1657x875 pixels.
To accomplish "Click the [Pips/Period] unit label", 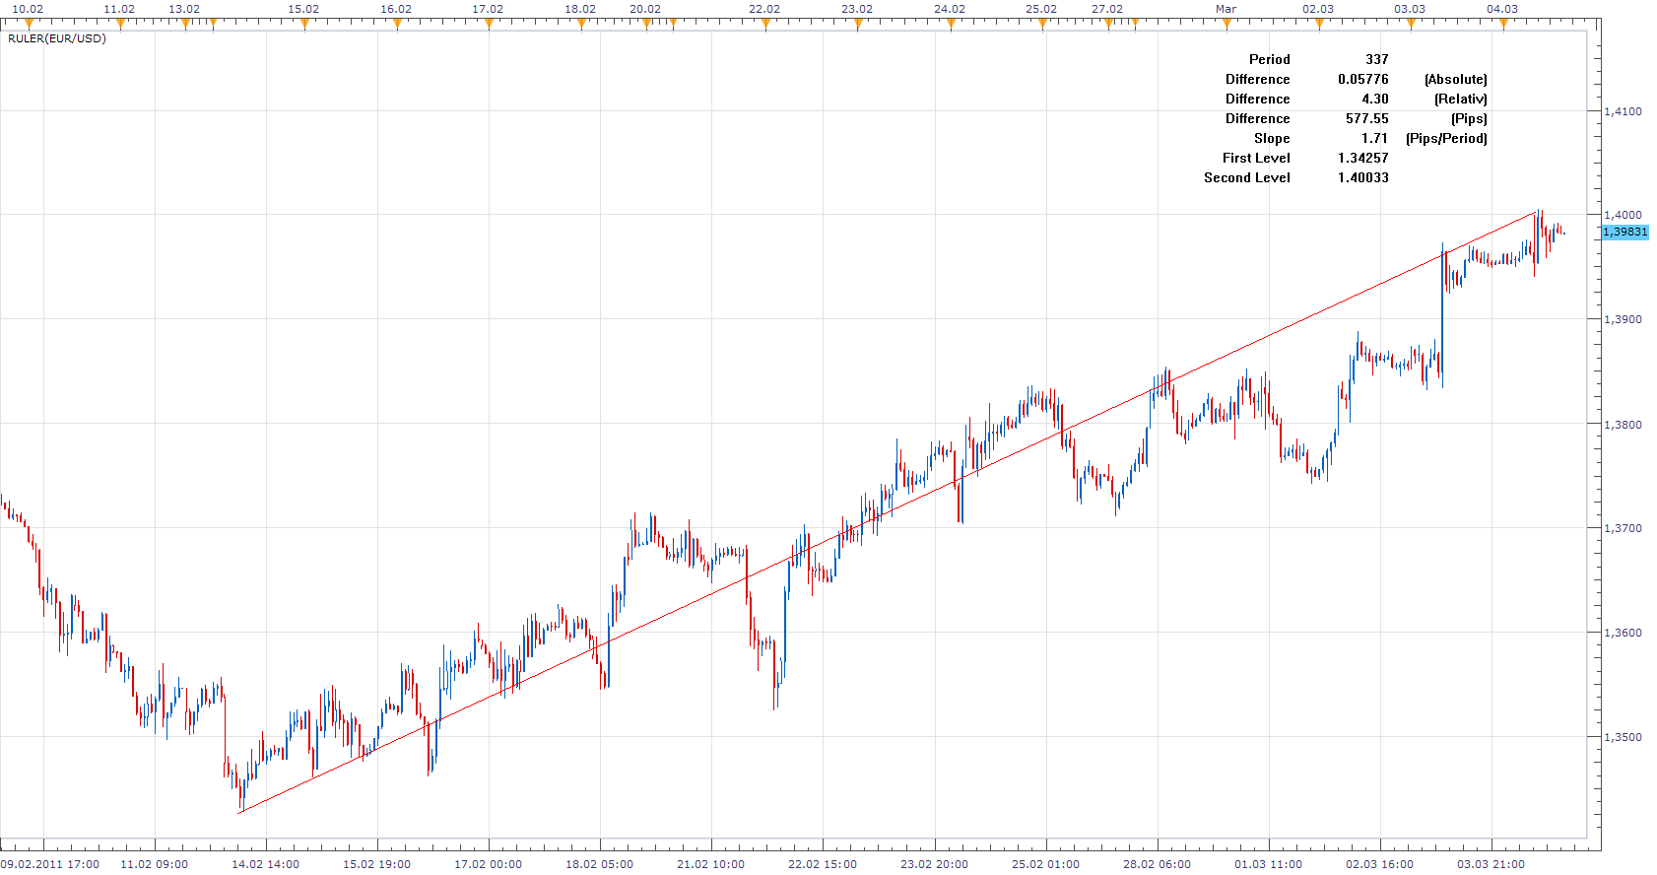I will [x=1446, y=138].
